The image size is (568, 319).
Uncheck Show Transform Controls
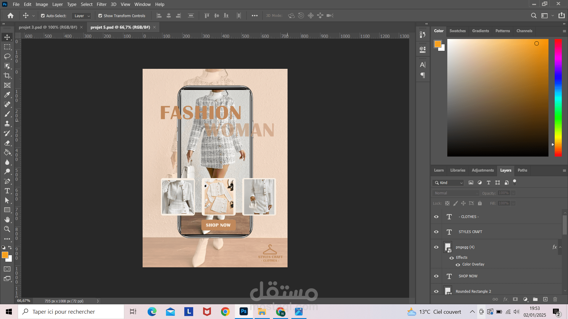coord(100,16)
